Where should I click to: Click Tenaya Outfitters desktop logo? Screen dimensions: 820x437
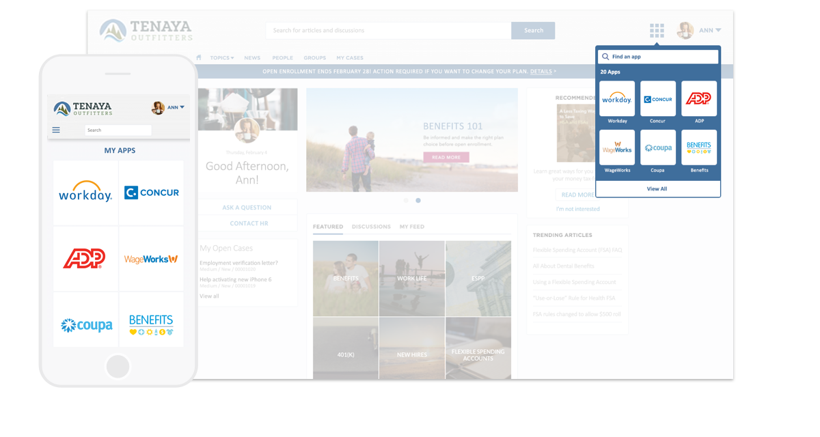pyautogui.click(x=146, y=31)
